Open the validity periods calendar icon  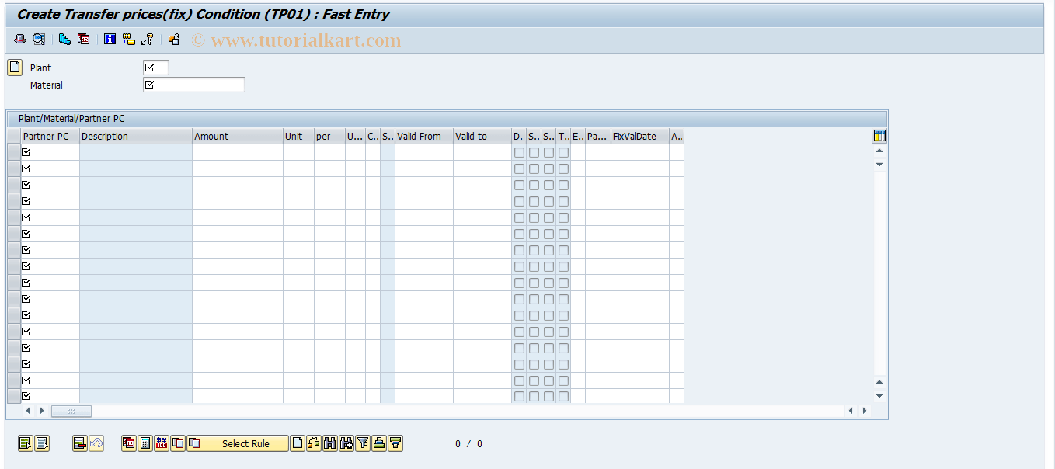pyautogui.click(x=82, y=39)
